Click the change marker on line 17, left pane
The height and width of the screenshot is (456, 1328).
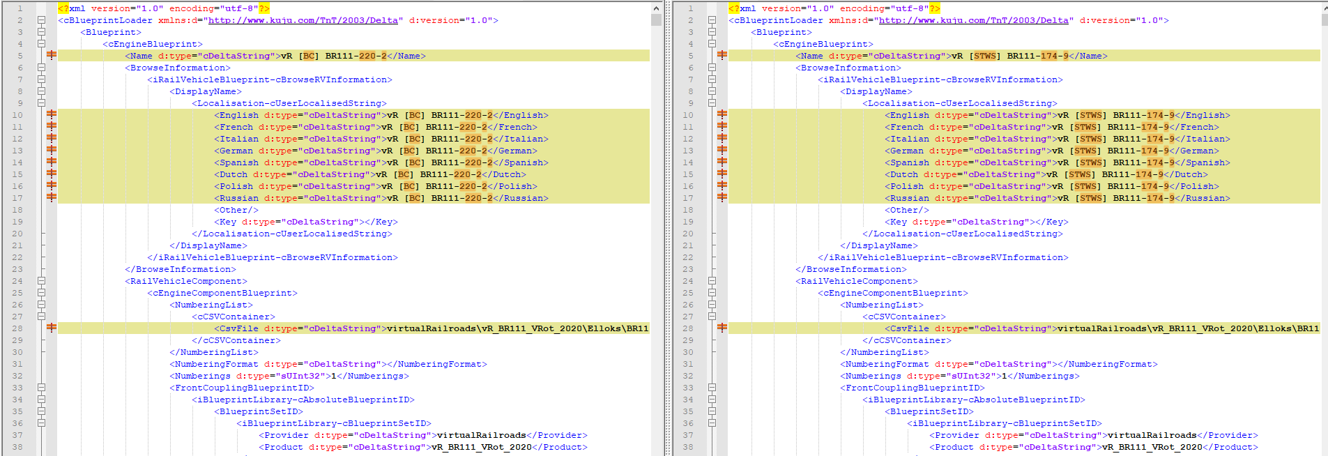(52, 197)
